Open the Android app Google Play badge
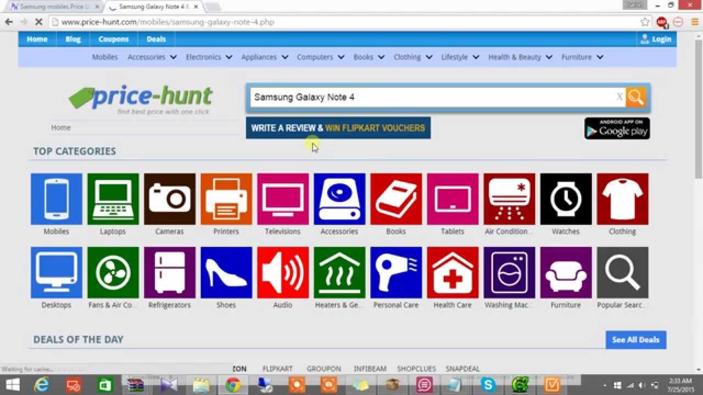Viewport: 703px width, 395px height. click(617, 128)
